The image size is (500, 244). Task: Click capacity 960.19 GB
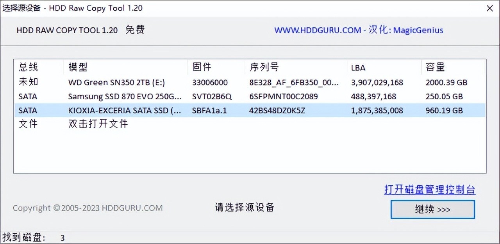point(444,111)
